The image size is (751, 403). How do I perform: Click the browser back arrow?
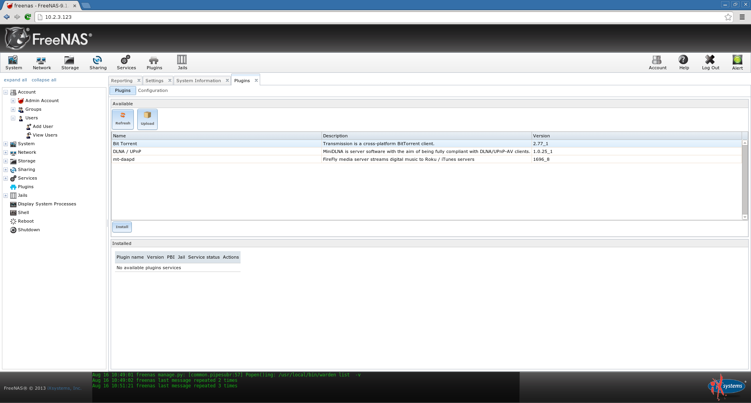coord(7,17)
